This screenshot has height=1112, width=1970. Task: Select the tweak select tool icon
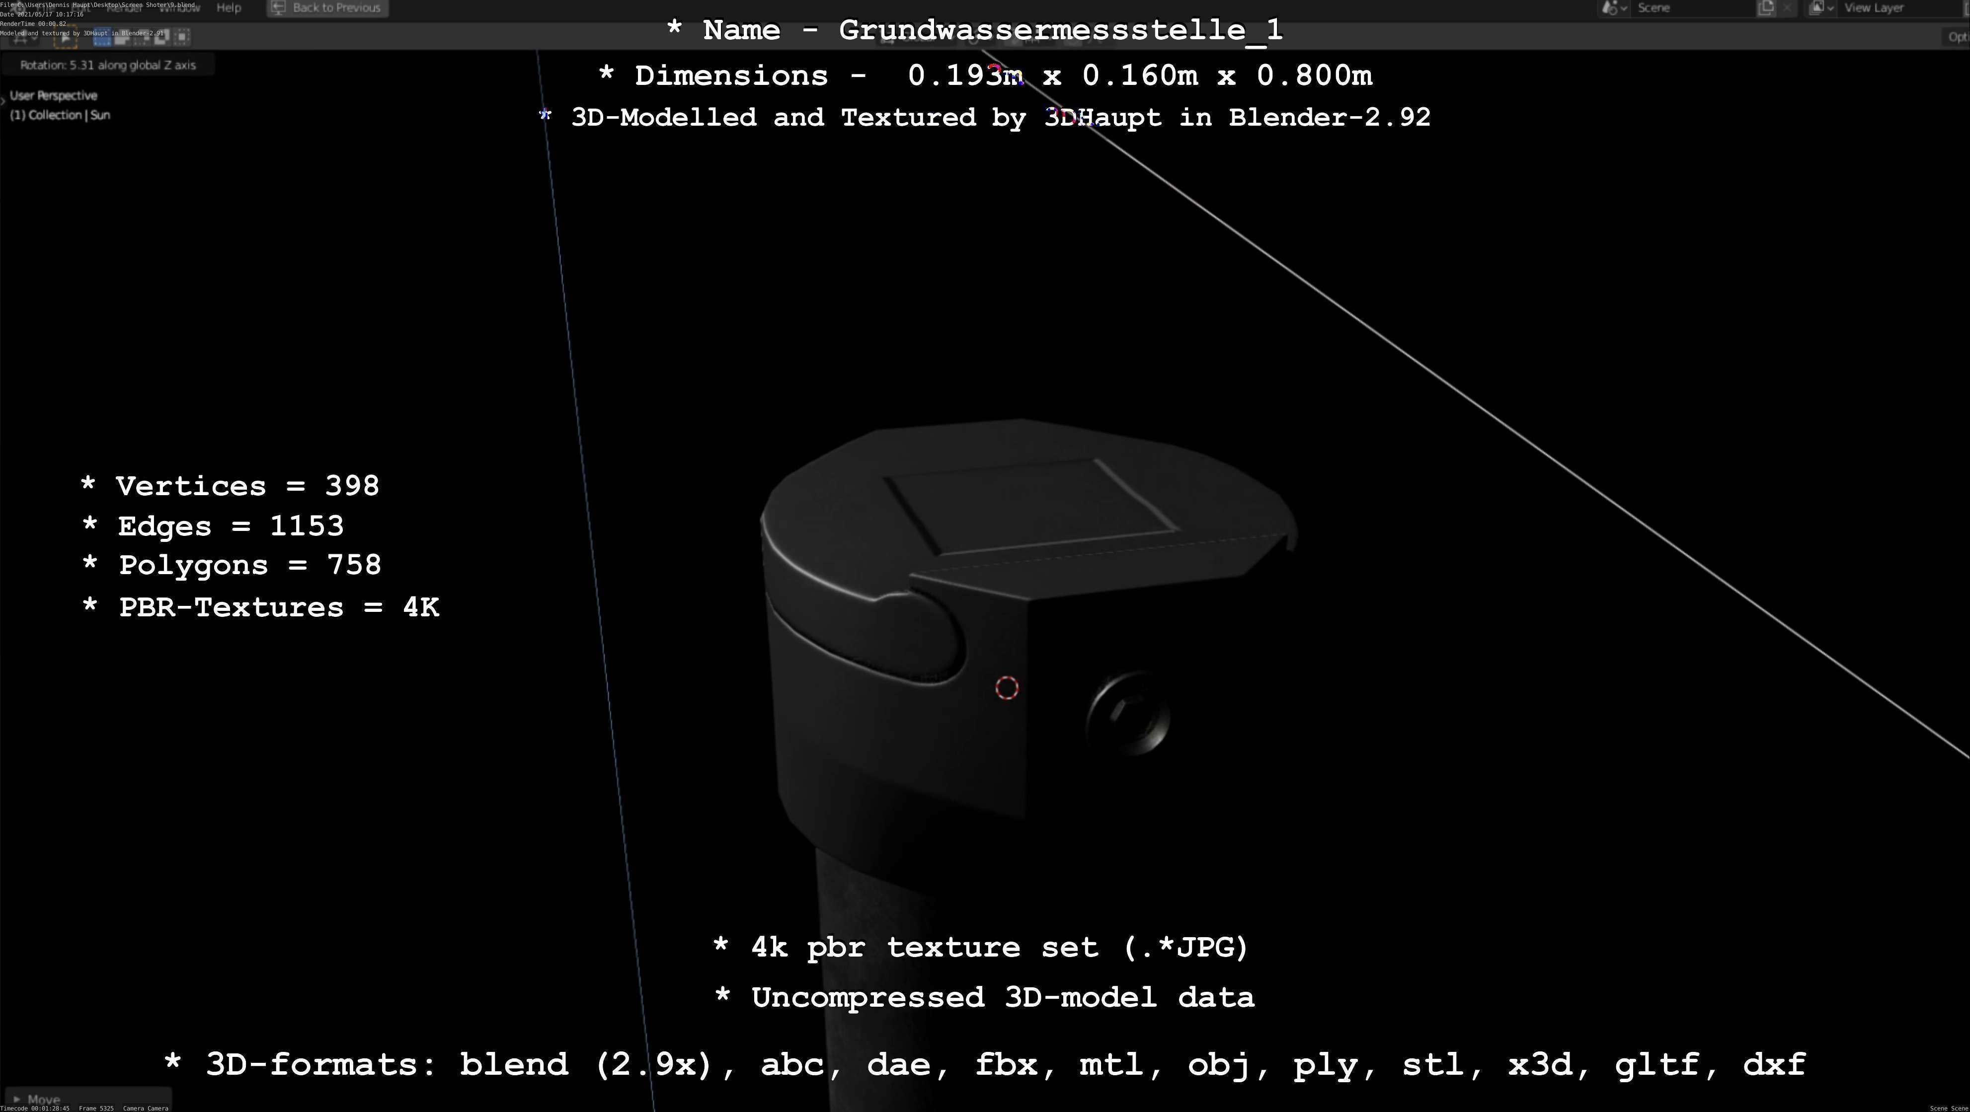65,37
